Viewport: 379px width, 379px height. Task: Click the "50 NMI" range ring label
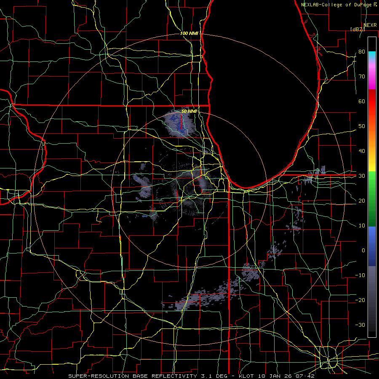pyautogui.click(x=189, y=112)
